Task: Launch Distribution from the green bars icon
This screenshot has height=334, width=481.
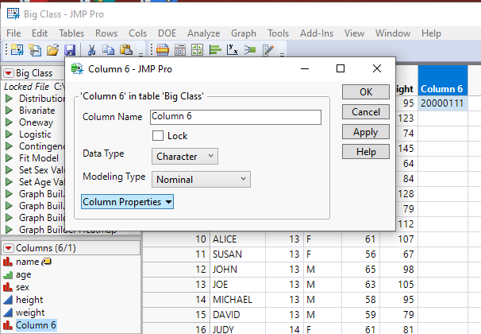Action: coord(215,49)
